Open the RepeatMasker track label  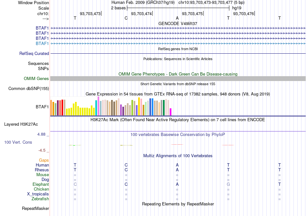click(x=35, y=208)
